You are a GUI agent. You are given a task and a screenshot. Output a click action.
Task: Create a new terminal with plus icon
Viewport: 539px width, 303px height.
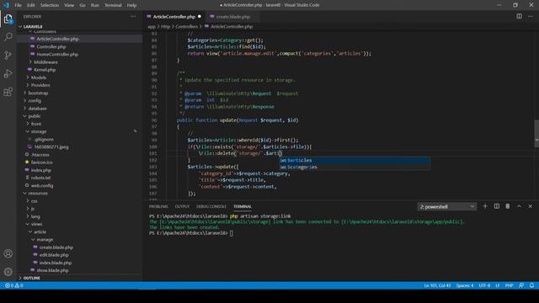485,206
